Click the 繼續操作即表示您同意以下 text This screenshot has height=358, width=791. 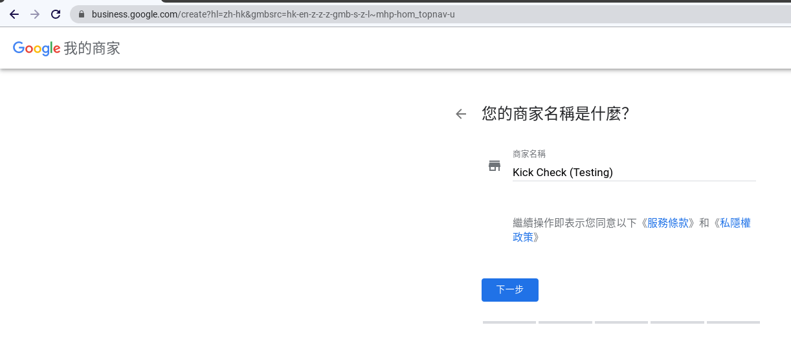[576, 223]
